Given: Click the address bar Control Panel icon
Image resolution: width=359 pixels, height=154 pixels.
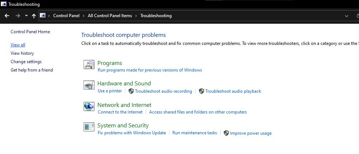Looking at the screenshot, I should (43, 16).
